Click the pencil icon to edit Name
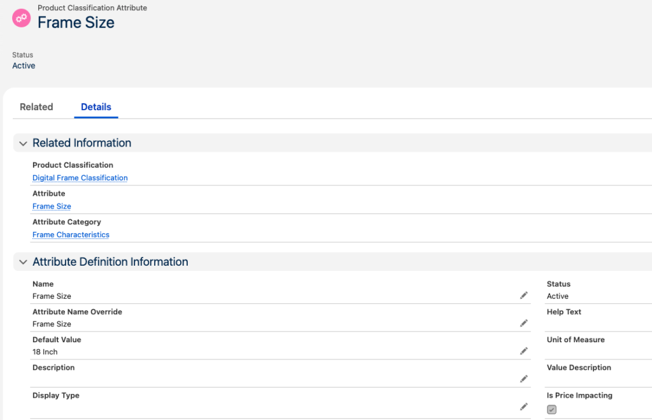Image resolution: width=652 pixels, height=420 pixels. pyautogui.click(x=523, y=296)
